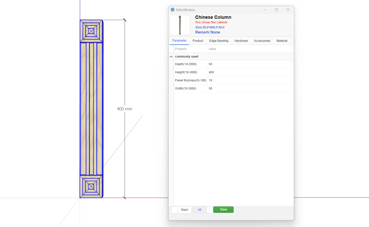This screenshot has width=369, height=227.
Task: Click the EditorWindow app logo icon
Action: (x=173, y=10)
